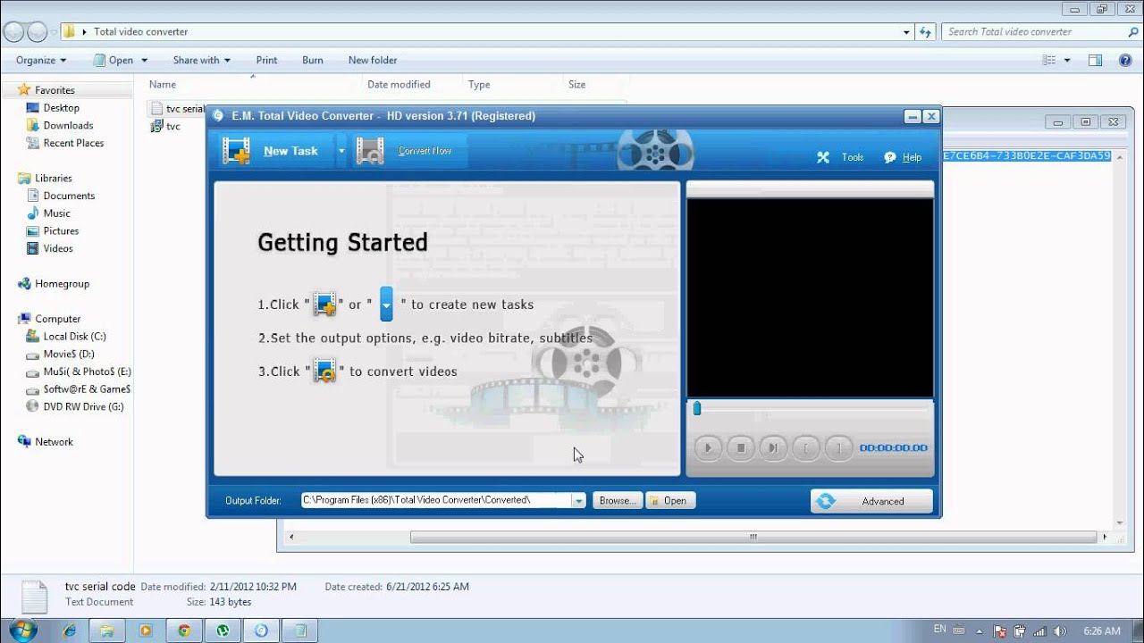Select Downloads in navigation pane

click(x=68, y=125)
